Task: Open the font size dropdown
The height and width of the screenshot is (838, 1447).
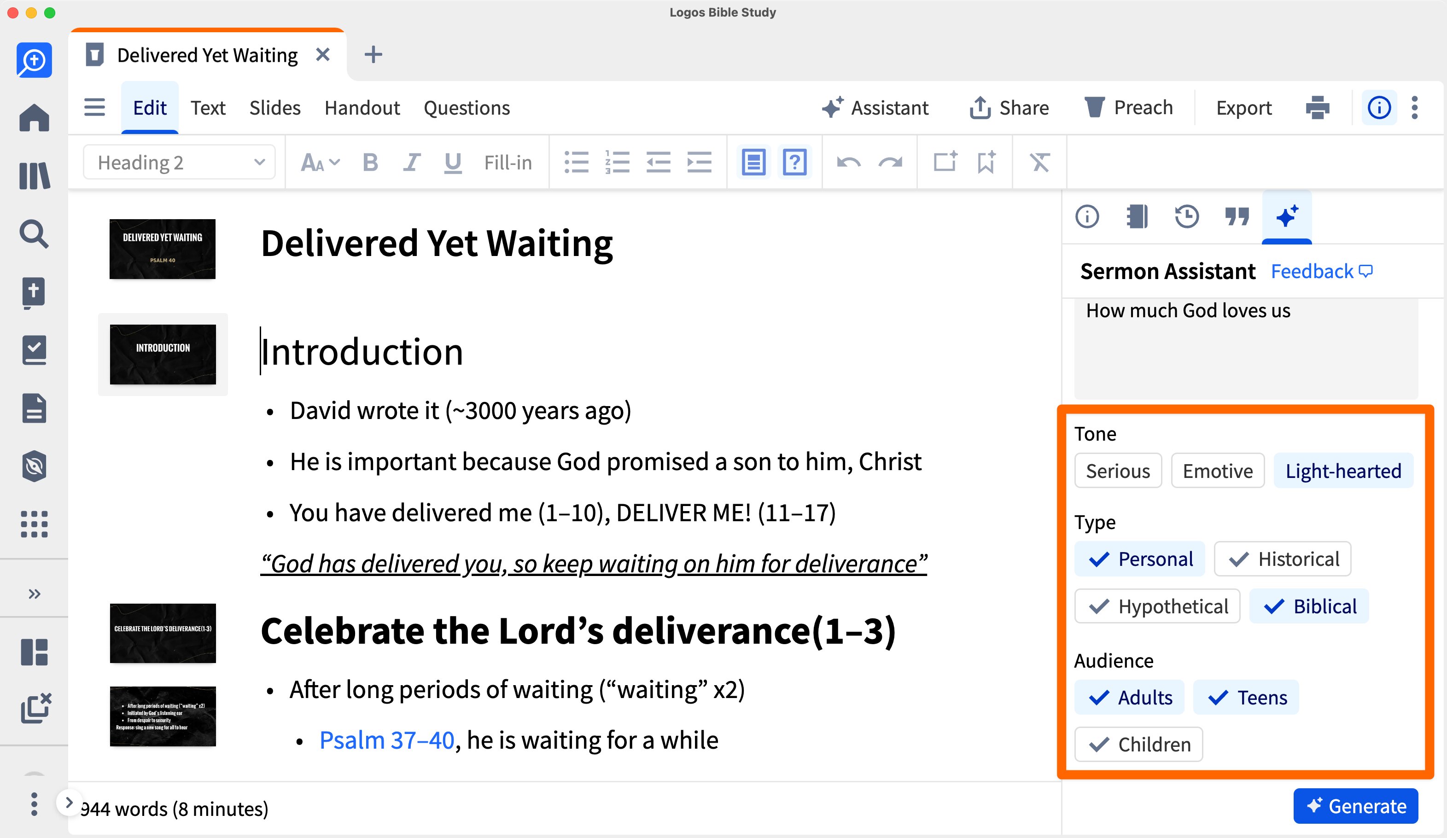Action: (x=321, y=163)
